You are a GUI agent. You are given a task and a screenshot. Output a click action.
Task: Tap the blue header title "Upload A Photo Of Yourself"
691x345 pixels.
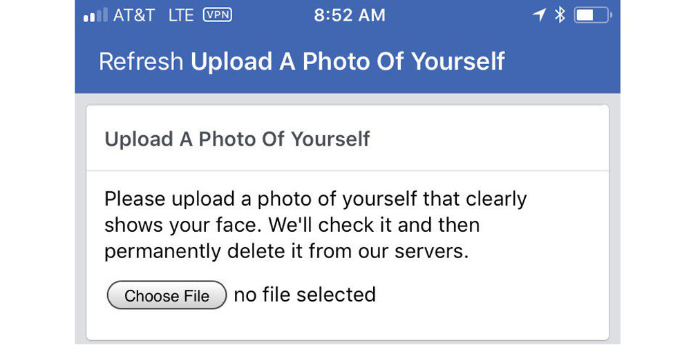click(348, 61)
